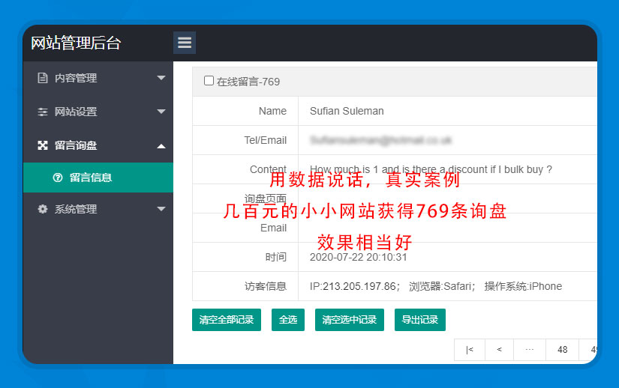The width and height of the screenshot is (619, 388).
Task: Click the 网站管理后台 title
Action: pyautogui.click(x=76, y=43)
